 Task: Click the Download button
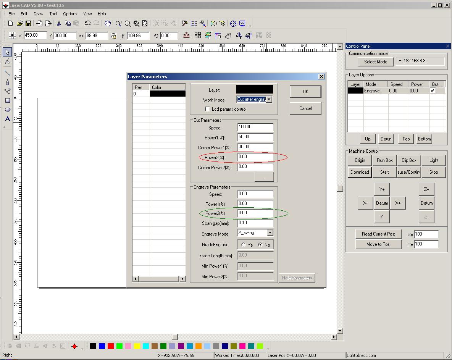pyautogui.click(x=360, y=172)
